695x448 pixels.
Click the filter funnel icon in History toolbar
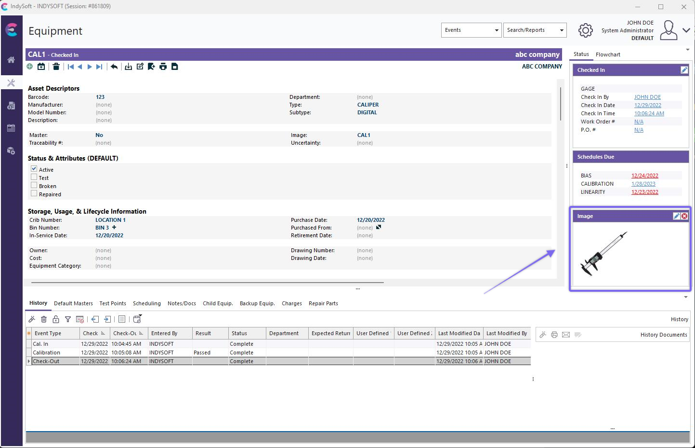68,319
